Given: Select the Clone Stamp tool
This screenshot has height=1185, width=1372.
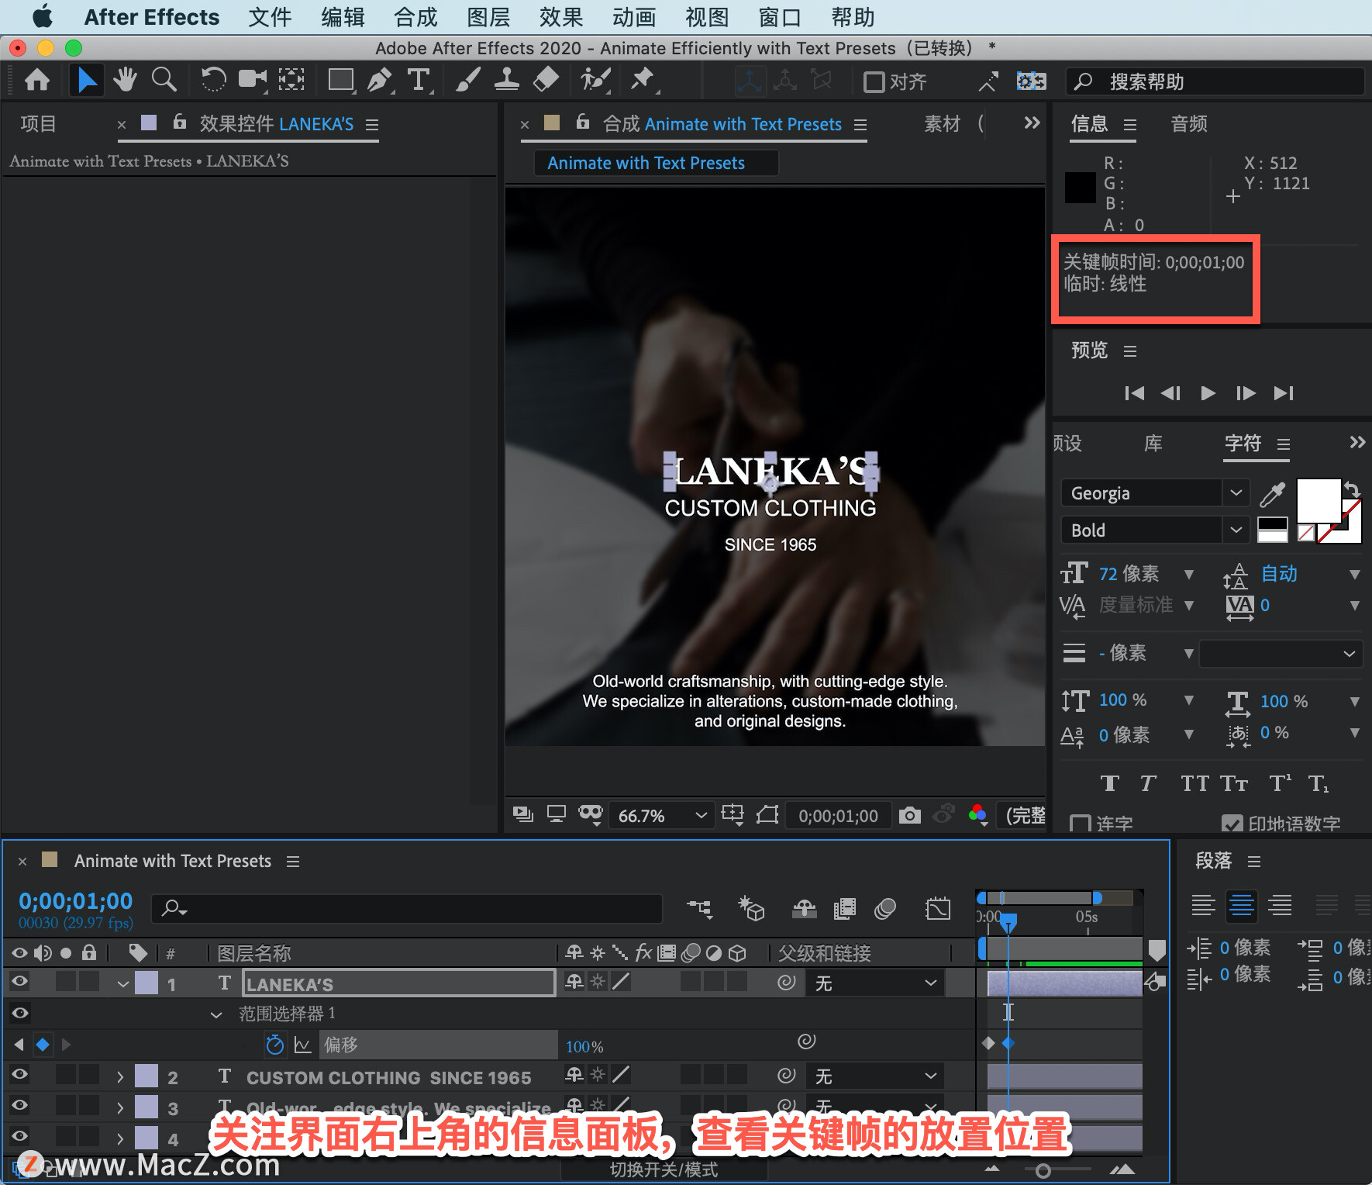Looking at the screenshot, I should pos(506,80).
